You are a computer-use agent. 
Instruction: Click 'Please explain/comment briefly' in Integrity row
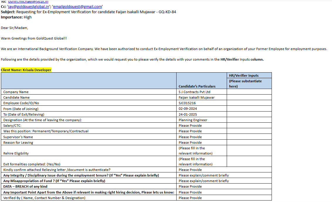click(204, 175)
